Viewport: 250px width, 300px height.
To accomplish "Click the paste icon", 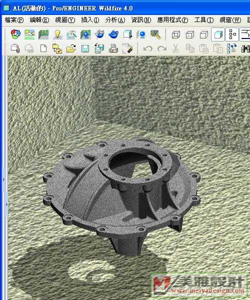I will (204, 48).
